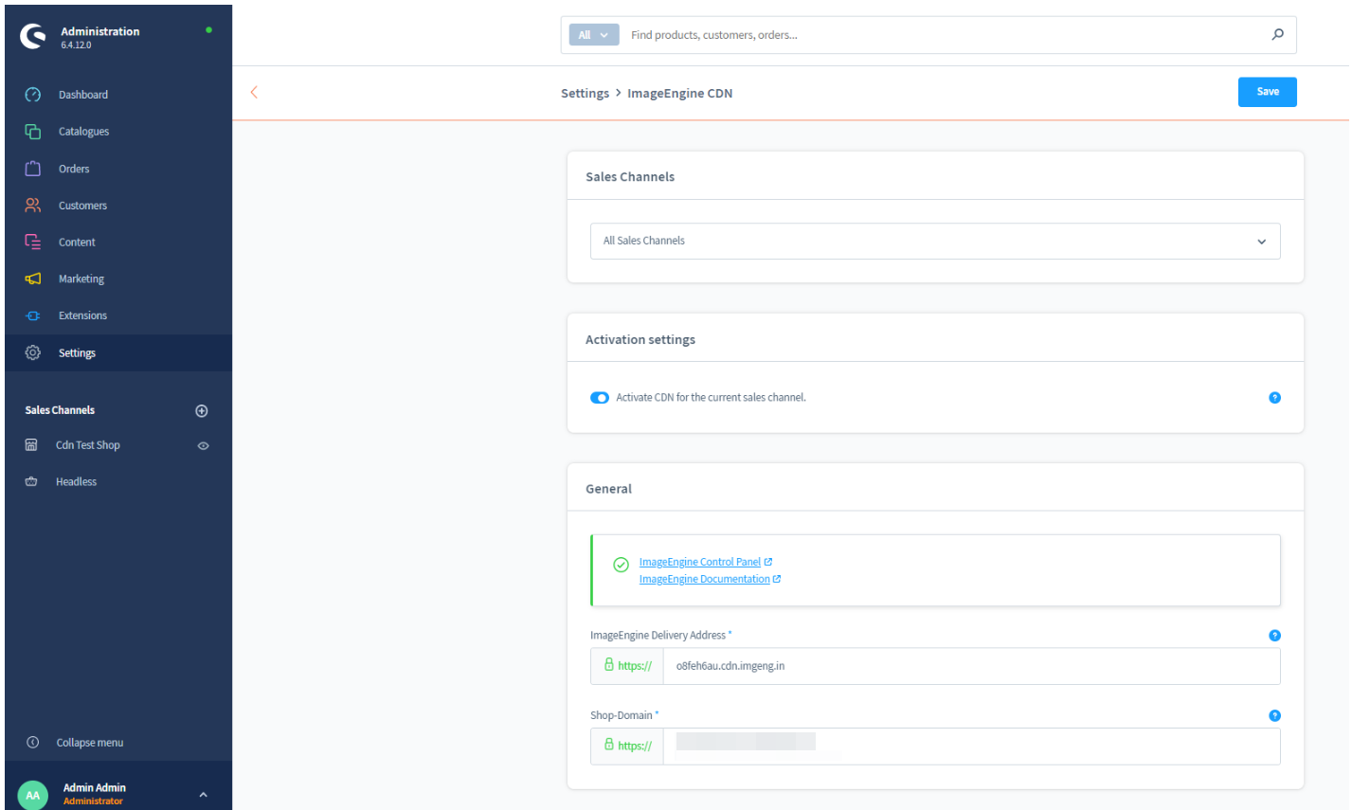Click the search input field
1352x810 pixels.
click(x=947, y=35)
